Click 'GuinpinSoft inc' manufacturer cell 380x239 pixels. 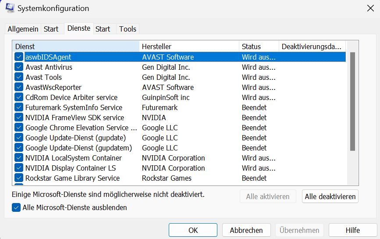tap(166, 97)
